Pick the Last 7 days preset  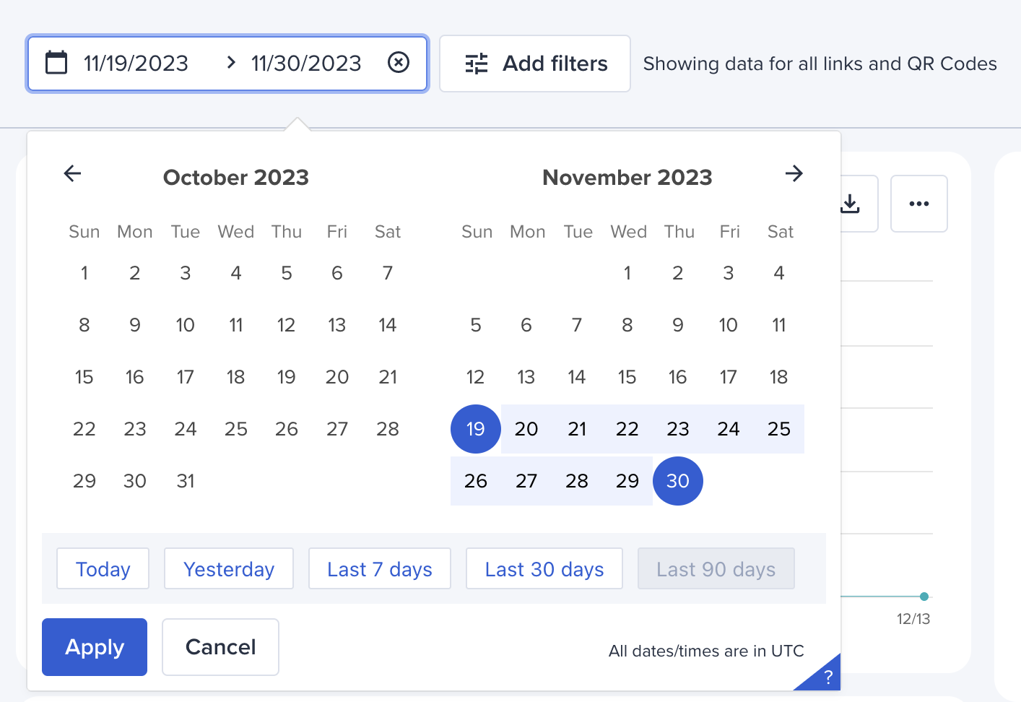point(380,569)
